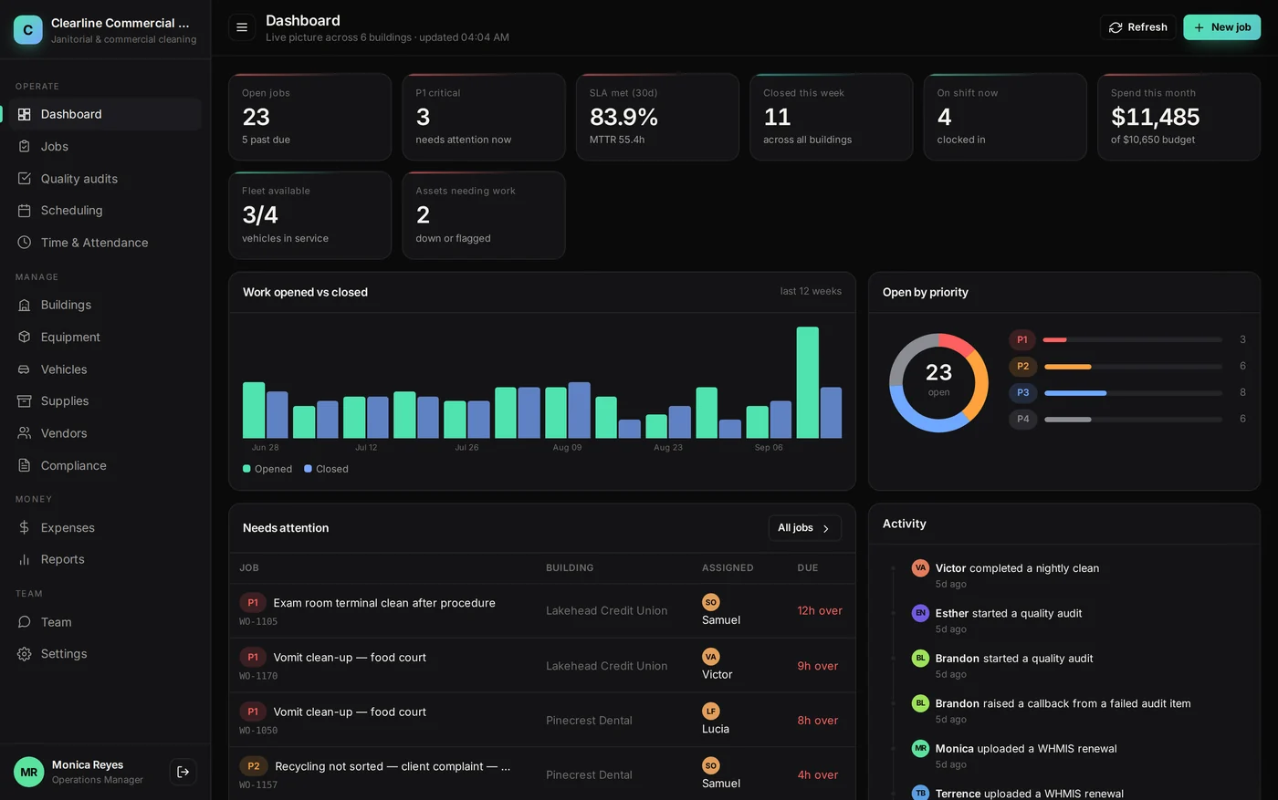Click the Expenses dollar icon
The height and width of the screenshot is (800, 1278).
point(25,527)
